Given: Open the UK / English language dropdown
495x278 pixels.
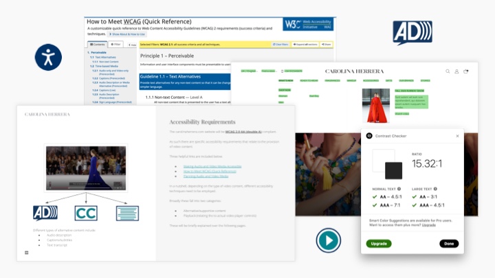Looking at the screenshot, I should click(249, 71).
